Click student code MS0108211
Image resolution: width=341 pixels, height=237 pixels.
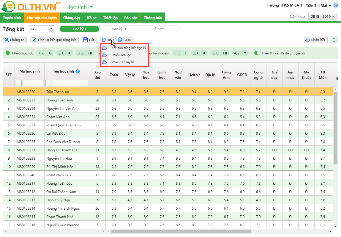(x=26, y=183)
